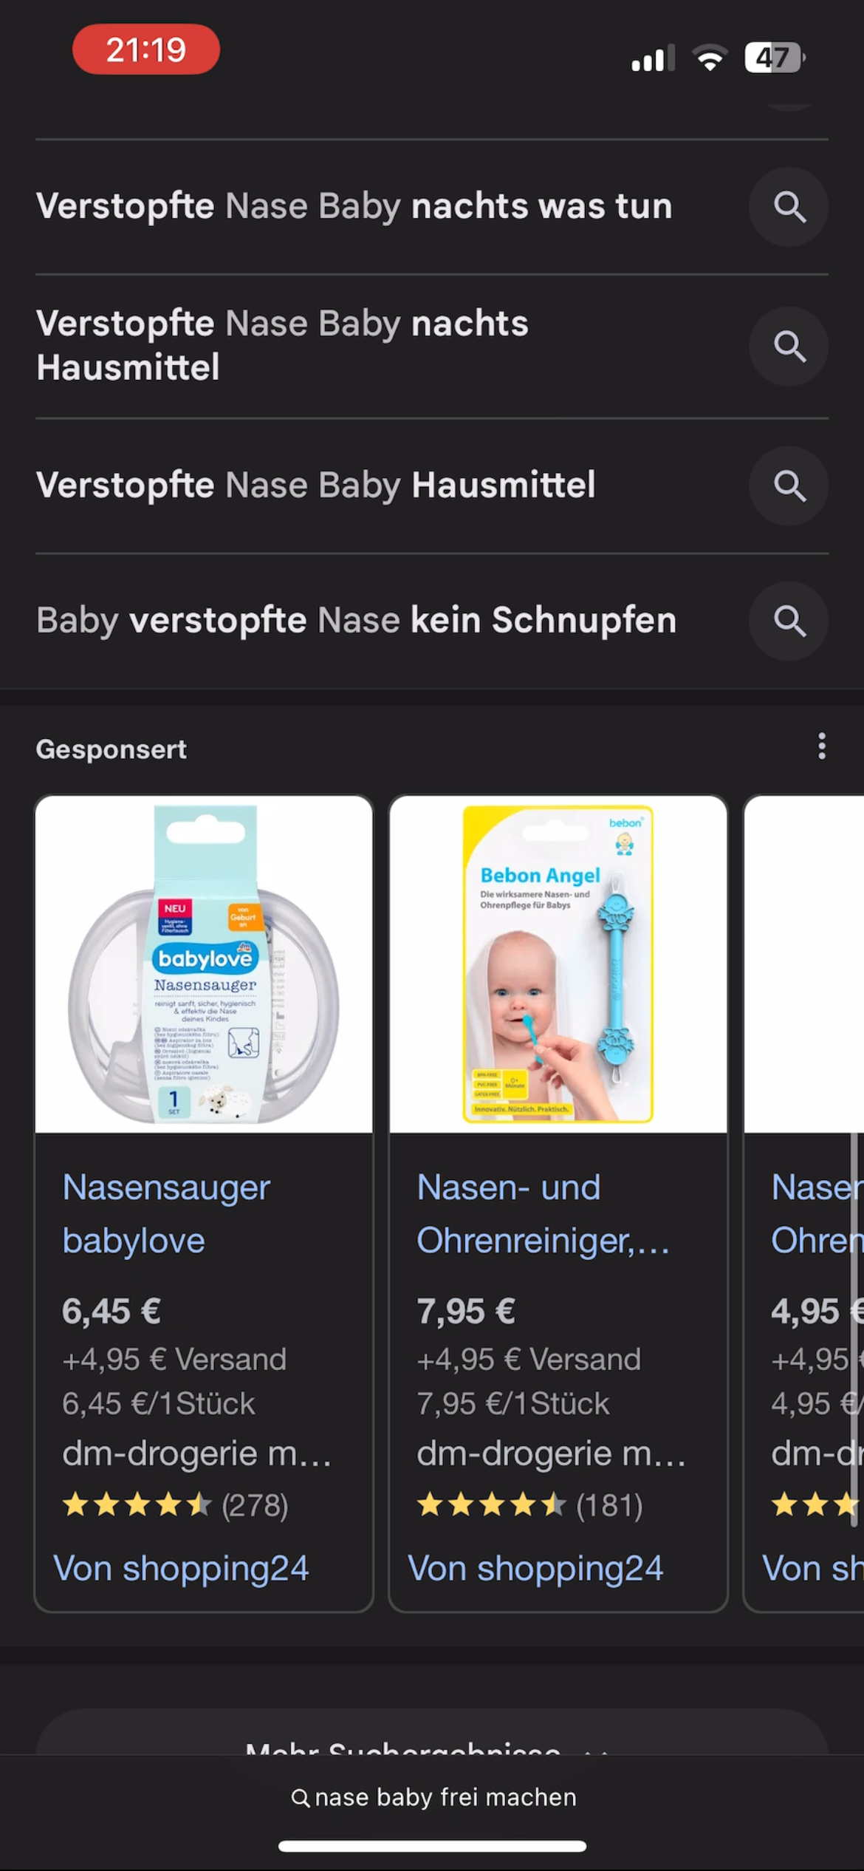Open the three-dot menu beside Gesponsert
864x1871 pixels.
821,747
